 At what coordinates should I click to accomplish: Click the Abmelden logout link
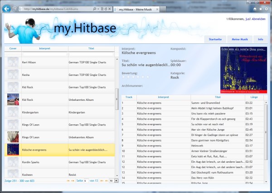pyautogui.click(x=258, y=19)
